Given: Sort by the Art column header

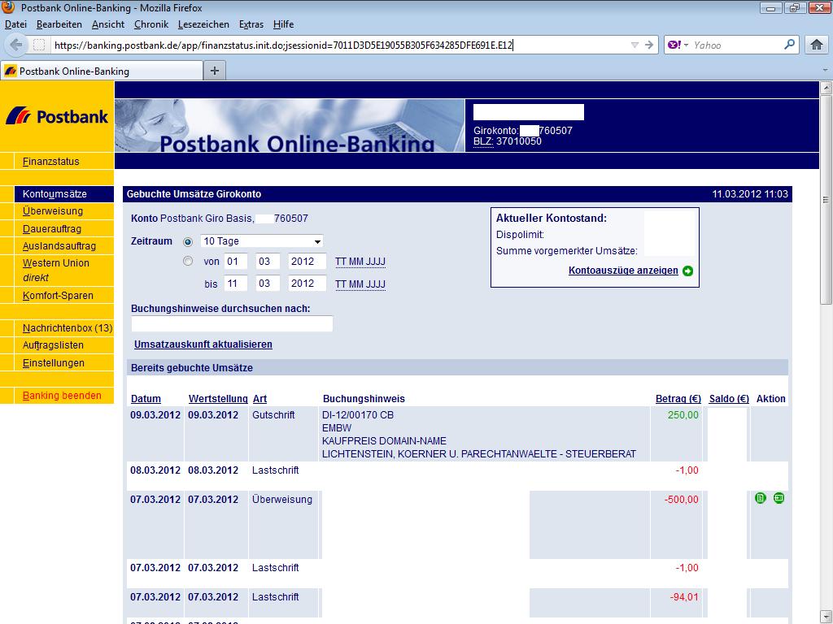Looking at the screenshot, I should tap(259, 399).
